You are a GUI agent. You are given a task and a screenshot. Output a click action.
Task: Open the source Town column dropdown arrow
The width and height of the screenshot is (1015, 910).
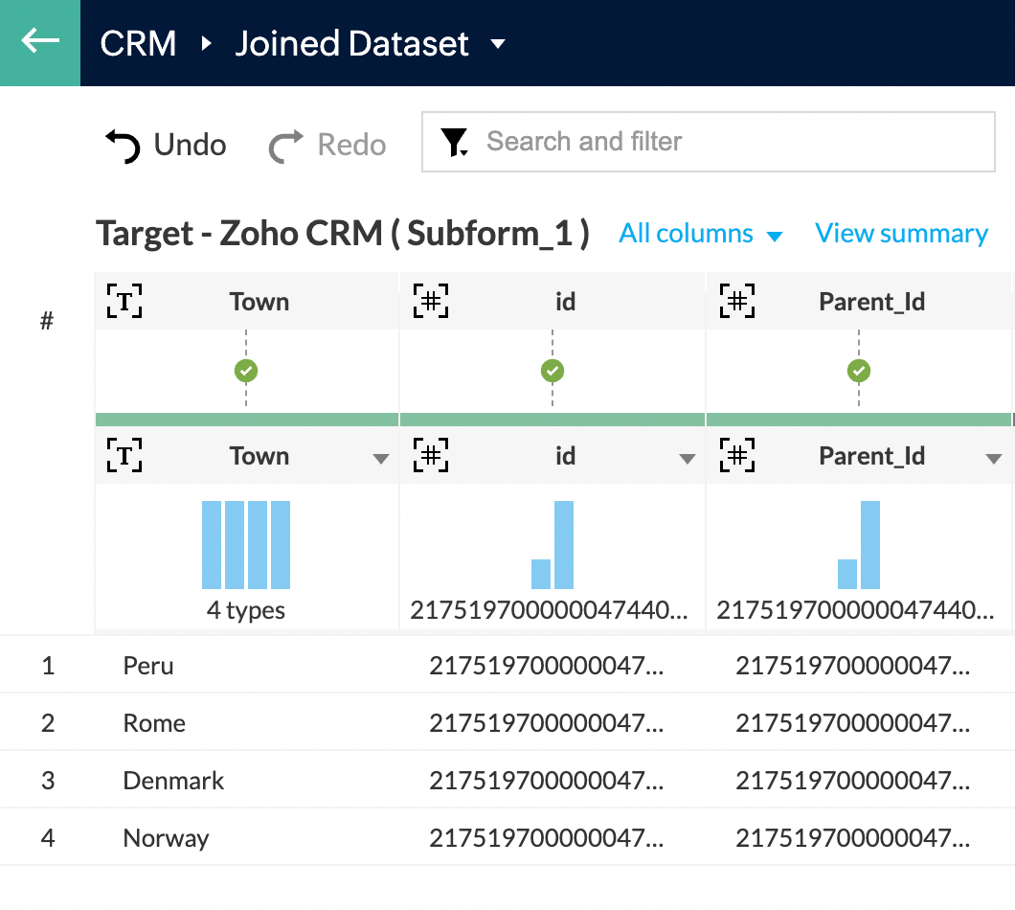point(380,459)
